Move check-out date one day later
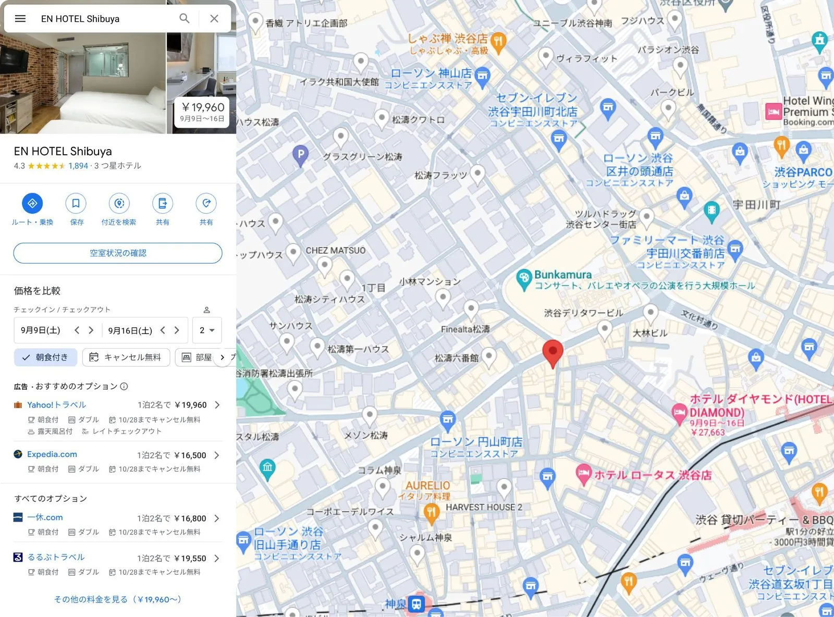This screenshot has height=617, width=834. coord(177,330)
